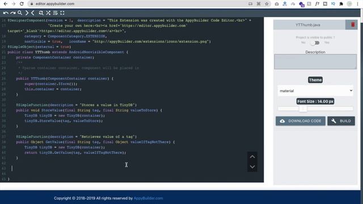The image size is (363, 204).
Task: Click the left-pointing chevron in the editor toolbar
Action: tap(33, 13)
